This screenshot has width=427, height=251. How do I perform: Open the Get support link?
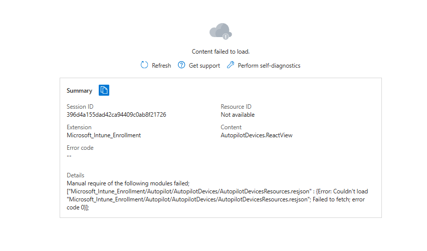coord(204,66)
